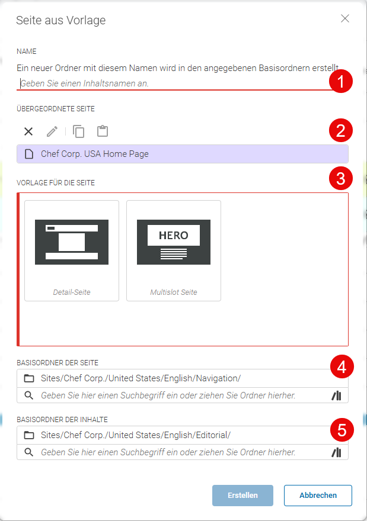Click search icon under Basisordner der Inhalte
367x521 pixels.
[x=29, y=452]
